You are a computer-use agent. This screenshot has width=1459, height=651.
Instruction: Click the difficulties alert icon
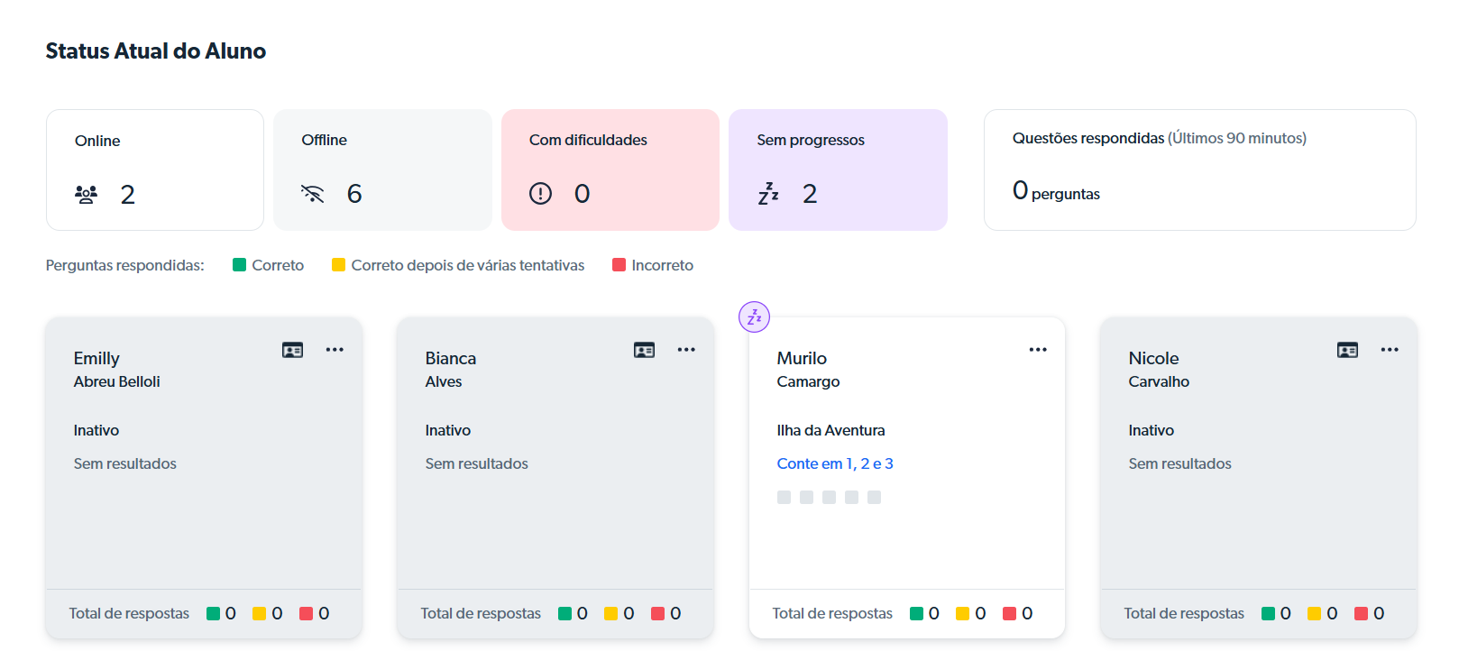tap(540, 194)
